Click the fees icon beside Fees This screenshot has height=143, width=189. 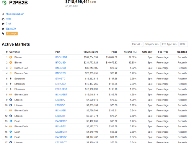[x=3, y=19]
